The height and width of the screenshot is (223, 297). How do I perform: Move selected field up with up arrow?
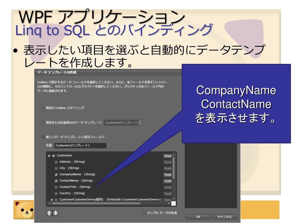point(49,213)
